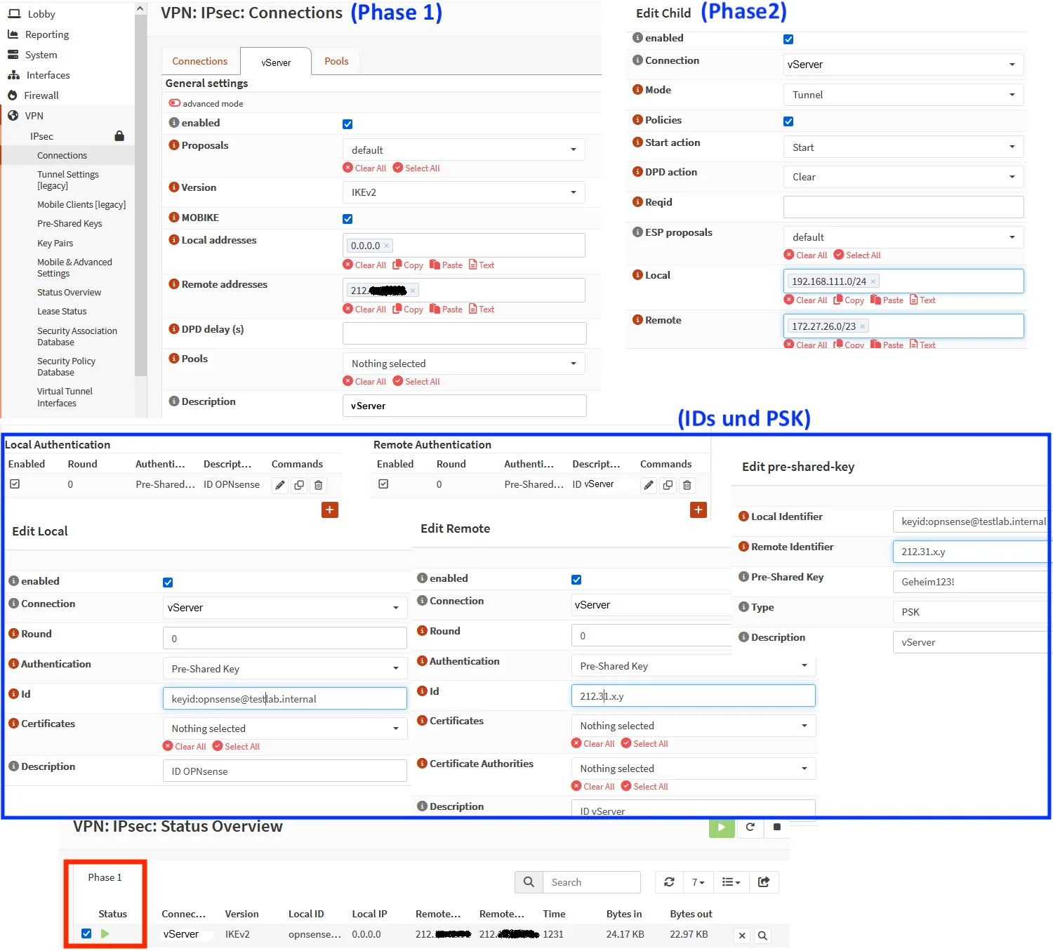
Task: Click the stop IPsec service icon
Action: tap(776, 827)
